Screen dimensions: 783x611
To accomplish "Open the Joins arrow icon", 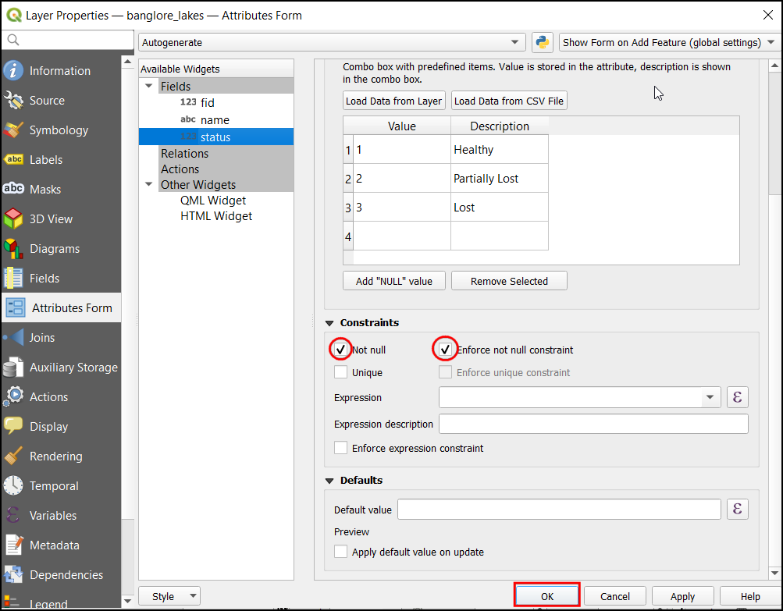I will click(13, 337).
